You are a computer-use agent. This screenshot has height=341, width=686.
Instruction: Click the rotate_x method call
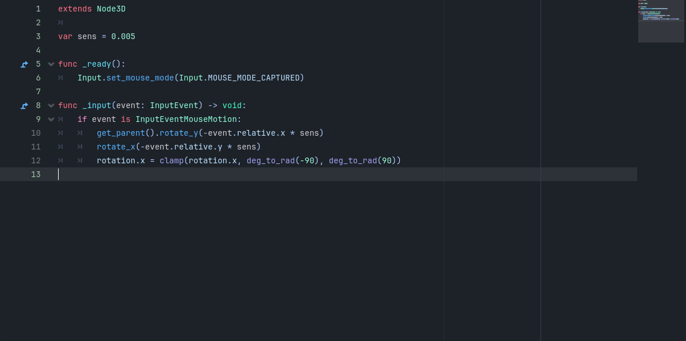[116, 147]
